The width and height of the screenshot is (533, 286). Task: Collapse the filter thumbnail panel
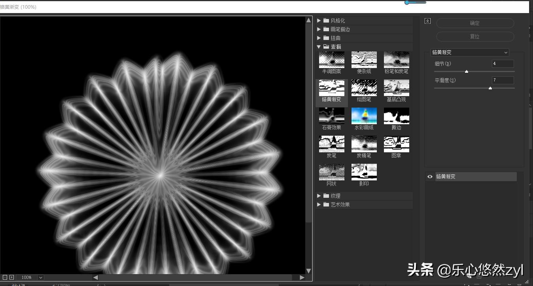(427, 21)
